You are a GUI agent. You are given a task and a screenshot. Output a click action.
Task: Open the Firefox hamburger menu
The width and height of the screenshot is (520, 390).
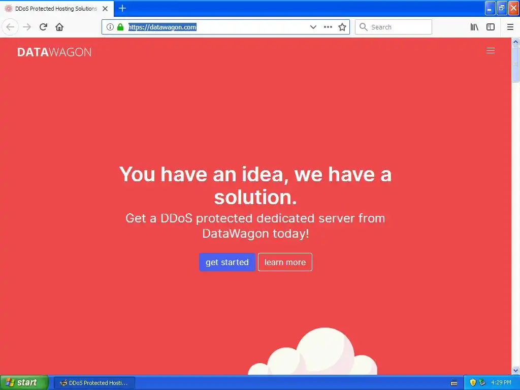click(x=510, y=27)
